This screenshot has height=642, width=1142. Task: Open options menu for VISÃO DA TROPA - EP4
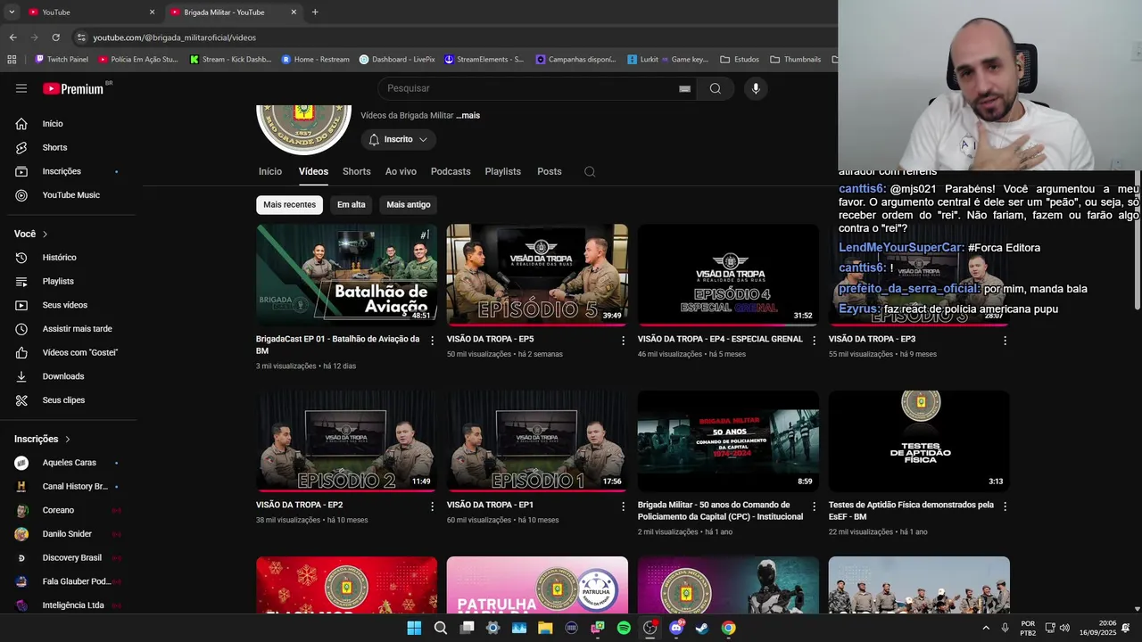click(x=814, y=341)
